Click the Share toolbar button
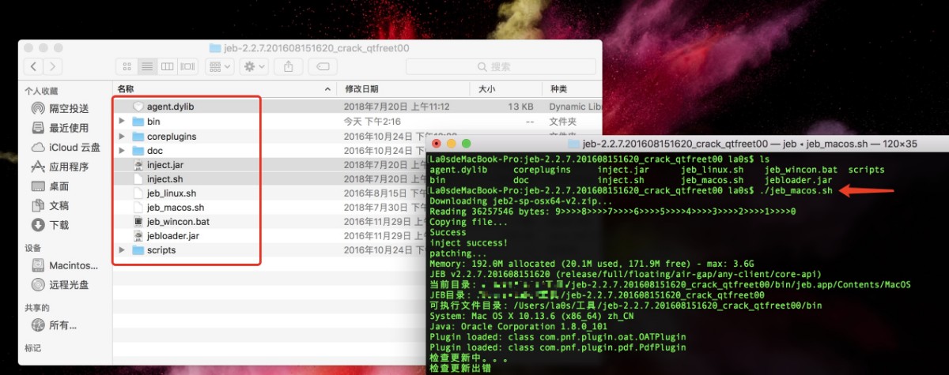This screenshot has width=949, height=375. (290, 67)
